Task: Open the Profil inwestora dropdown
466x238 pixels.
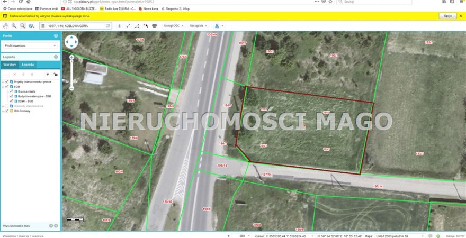Action: click(x=30, y=46)
